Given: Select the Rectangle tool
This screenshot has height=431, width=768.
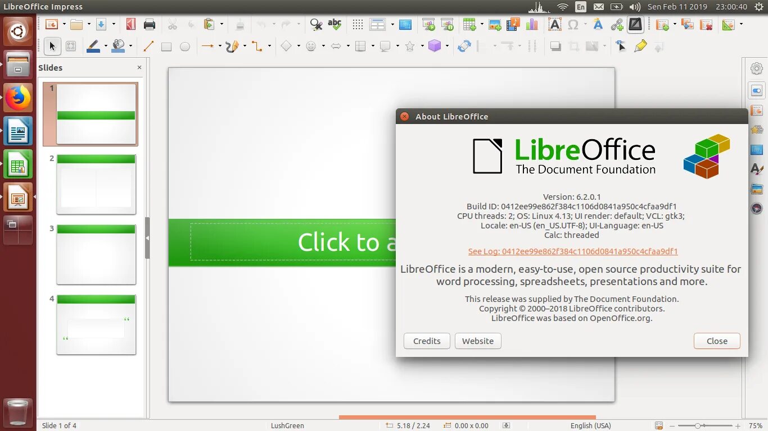Looking at the screenshot, I should 166,47.
